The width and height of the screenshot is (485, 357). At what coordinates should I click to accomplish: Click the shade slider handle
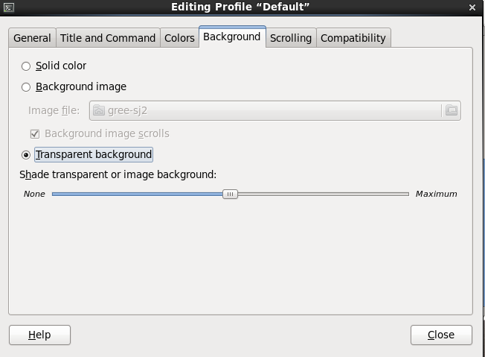230,194
